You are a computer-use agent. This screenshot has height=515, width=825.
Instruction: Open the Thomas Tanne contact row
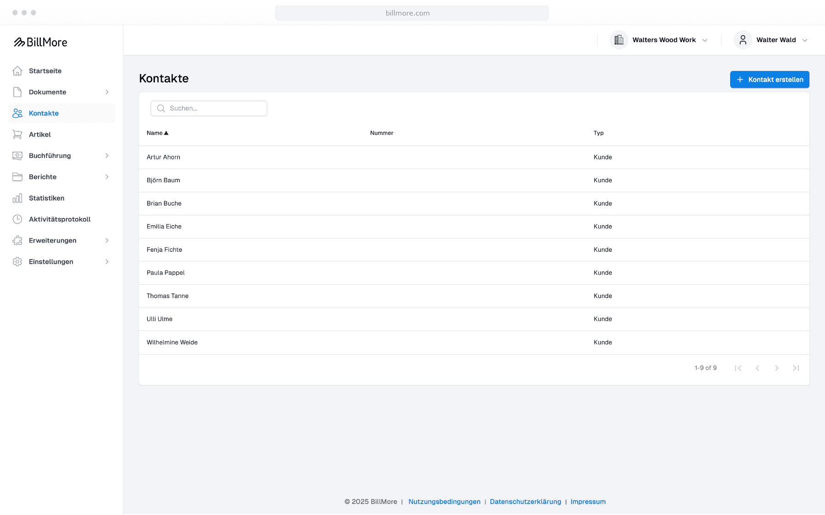pos(168,296)
